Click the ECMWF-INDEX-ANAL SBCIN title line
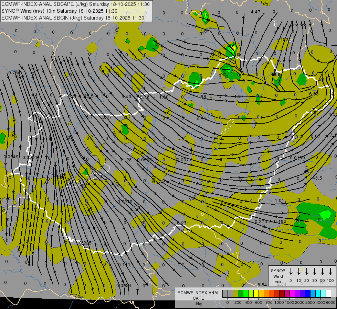Screen dimensions: 337x309 [x=73, y=18]
